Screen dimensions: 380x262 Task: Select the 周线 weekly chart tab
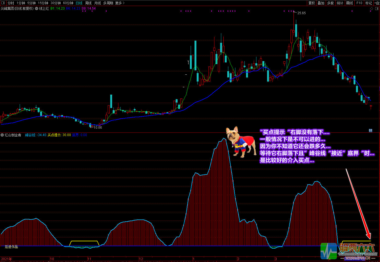[88, 3]
